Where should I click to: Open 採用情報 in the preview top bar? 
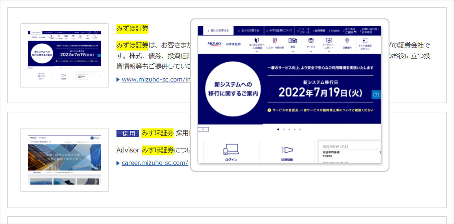coord(319,30)
